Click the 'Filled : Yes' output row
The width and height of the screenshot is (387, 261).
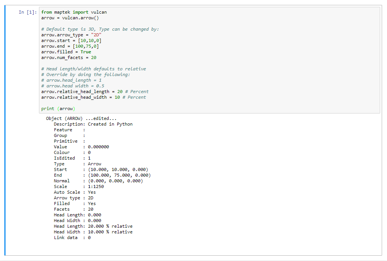coord(75,204)
